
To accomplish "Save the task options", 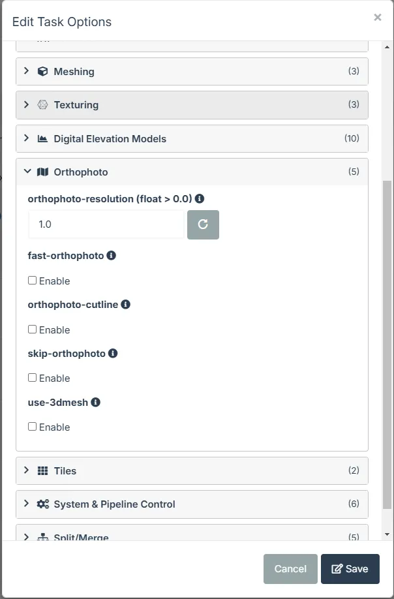I will (x=350, y=569).
